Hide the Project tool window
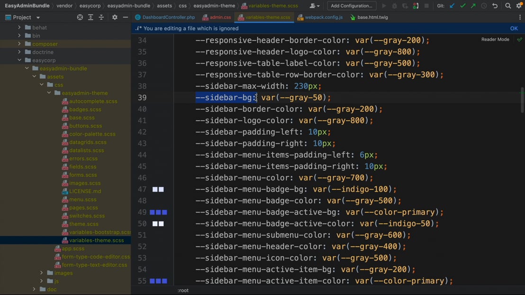 (x=126, y=17)
